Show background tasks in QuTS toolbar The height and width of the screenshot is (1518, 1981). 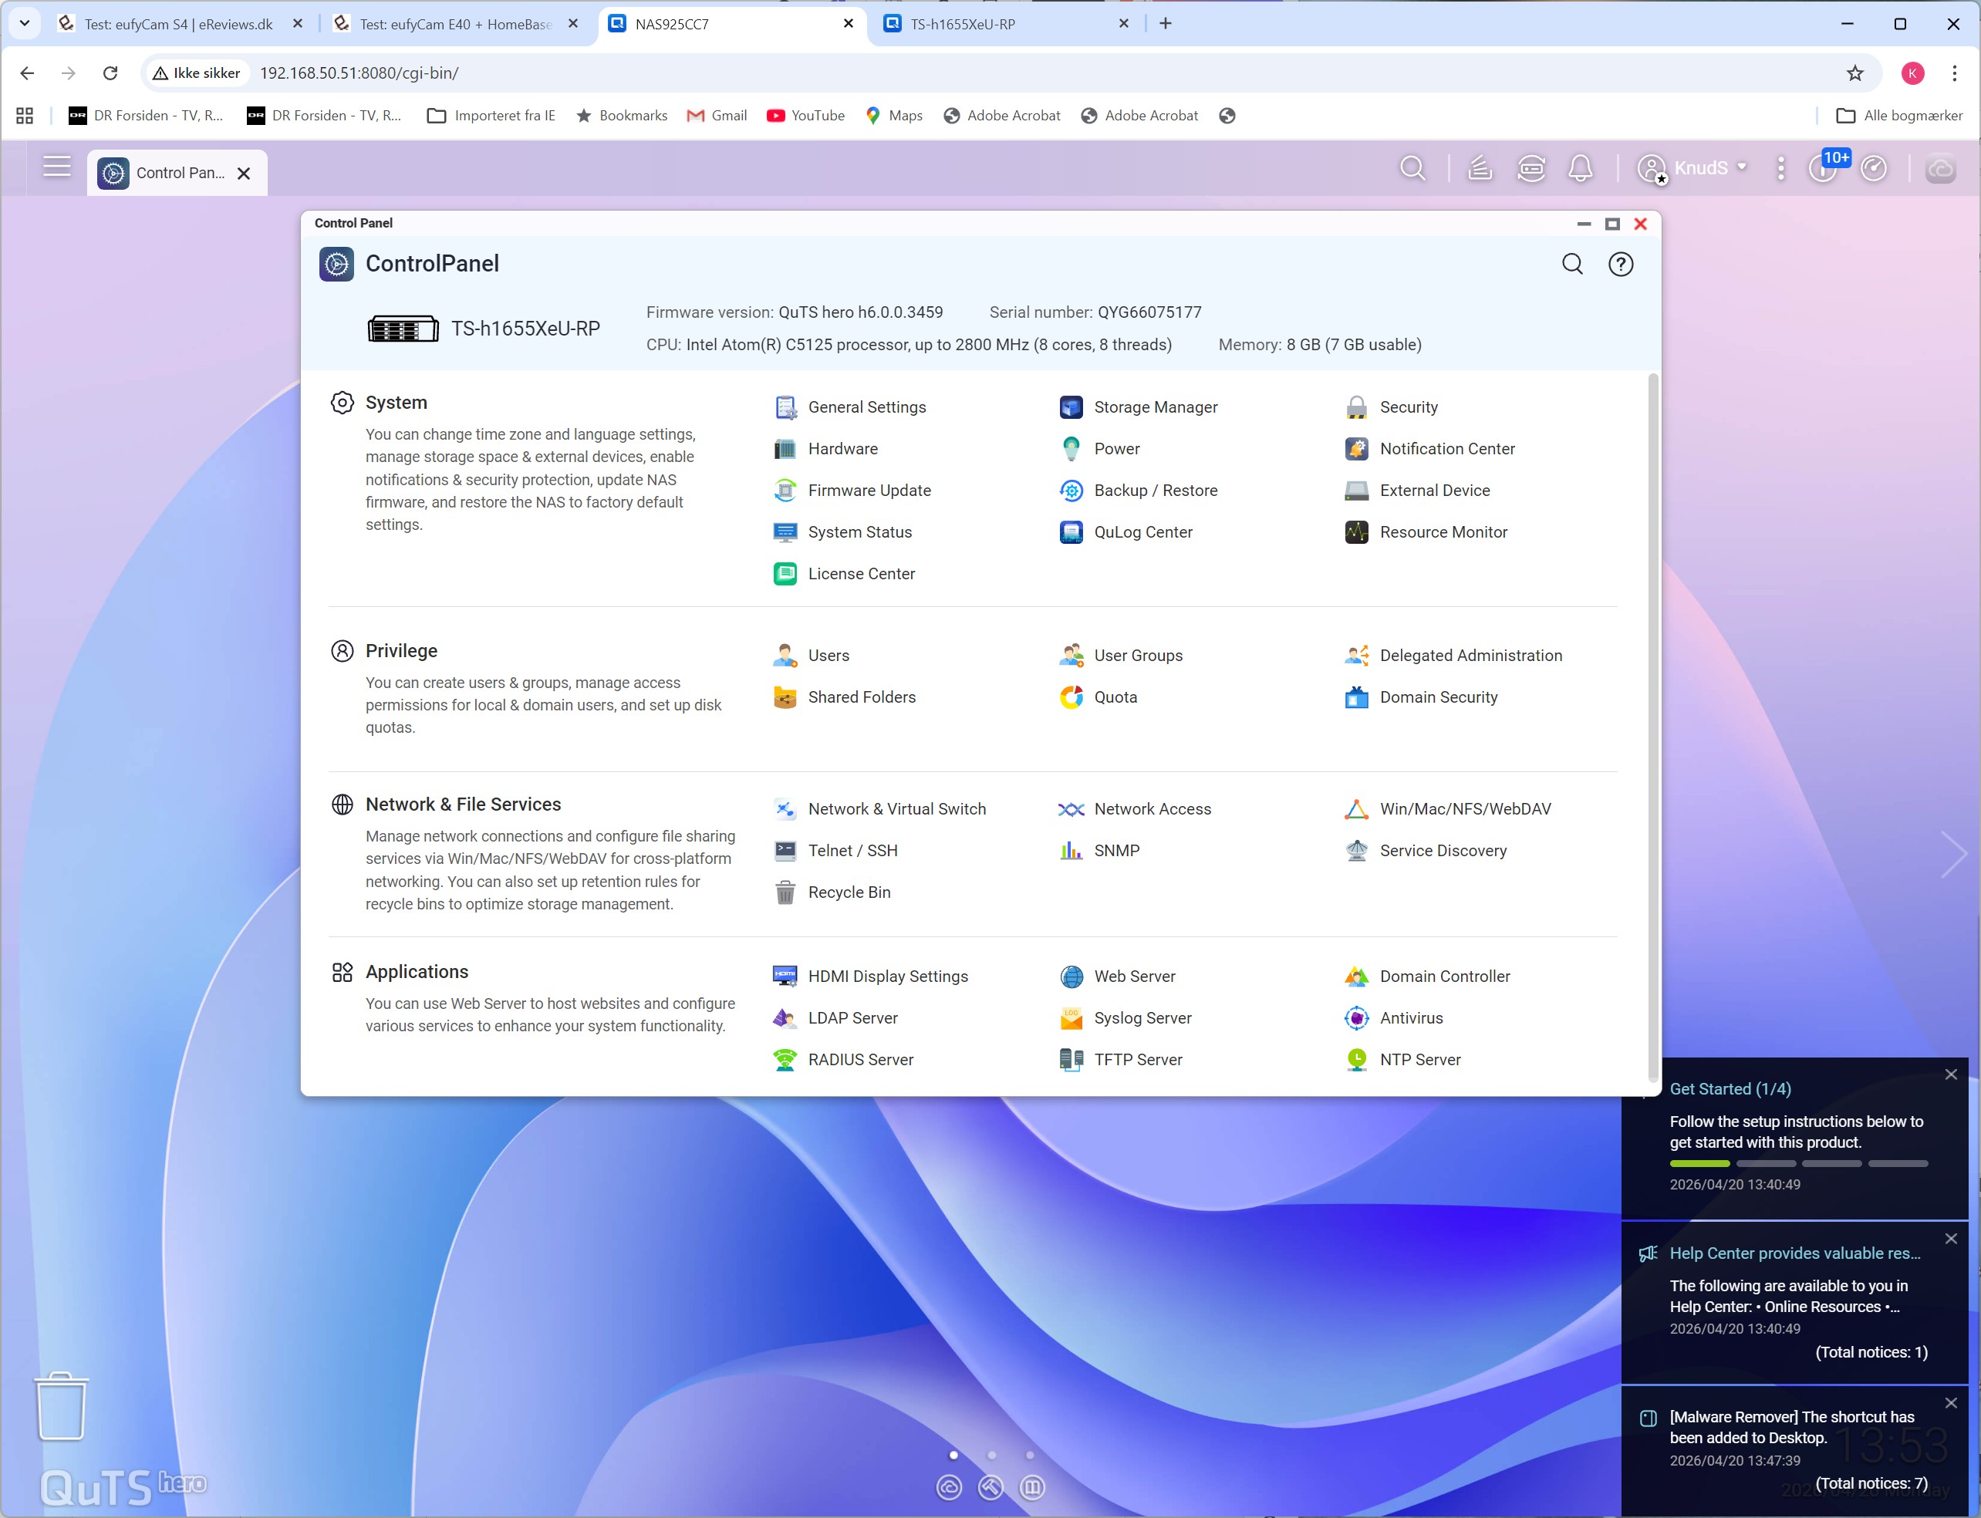point(1480,168)
